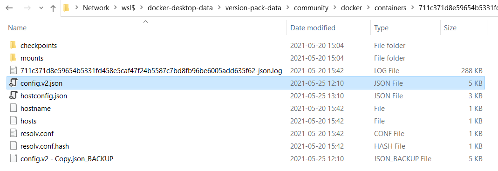Click the Back navigation arrow
This screenshot has width=498, height=171.
tap(9, 8)
